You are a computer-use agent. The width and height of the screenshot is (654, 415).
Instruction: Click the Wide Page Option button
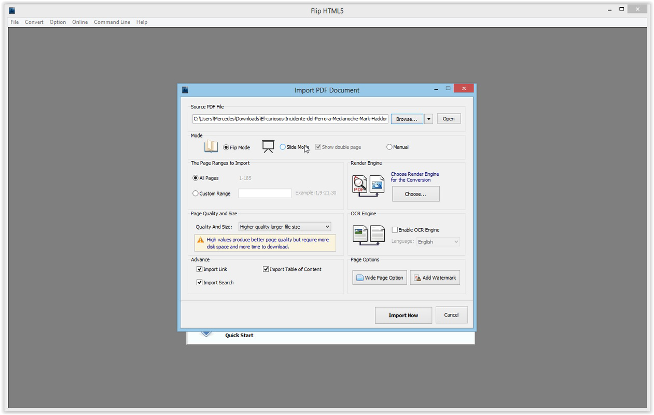coord(380,278)
